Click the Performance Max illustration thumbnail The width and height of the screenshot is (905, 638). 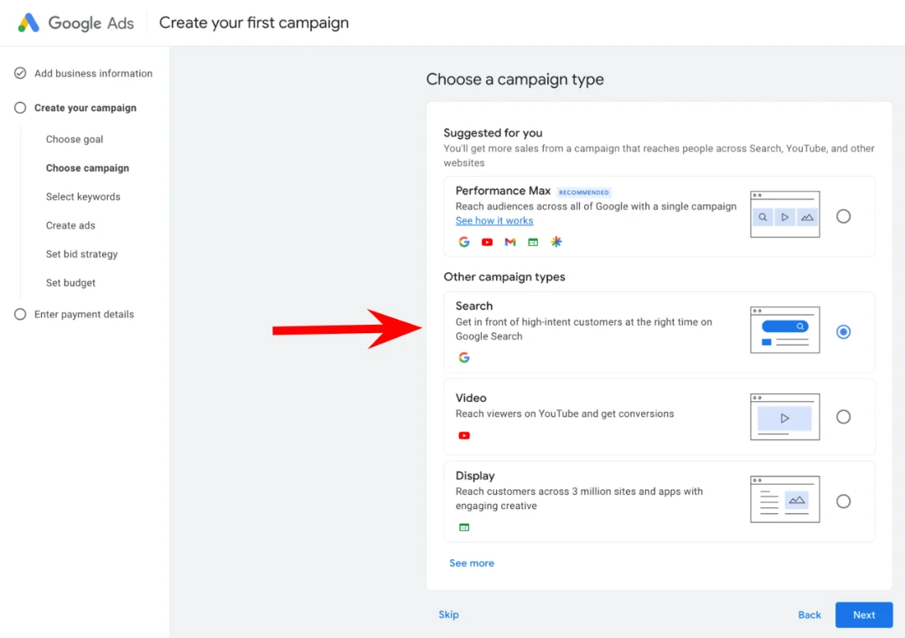click(785, 214)
